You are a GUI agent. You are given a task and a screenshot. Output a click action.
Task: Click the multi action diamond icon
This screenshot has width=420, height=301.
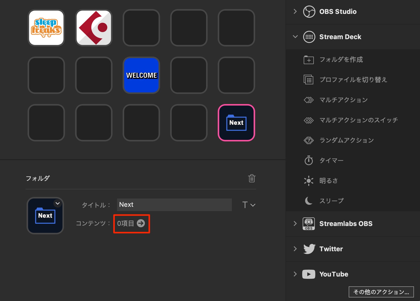(309, 100)
